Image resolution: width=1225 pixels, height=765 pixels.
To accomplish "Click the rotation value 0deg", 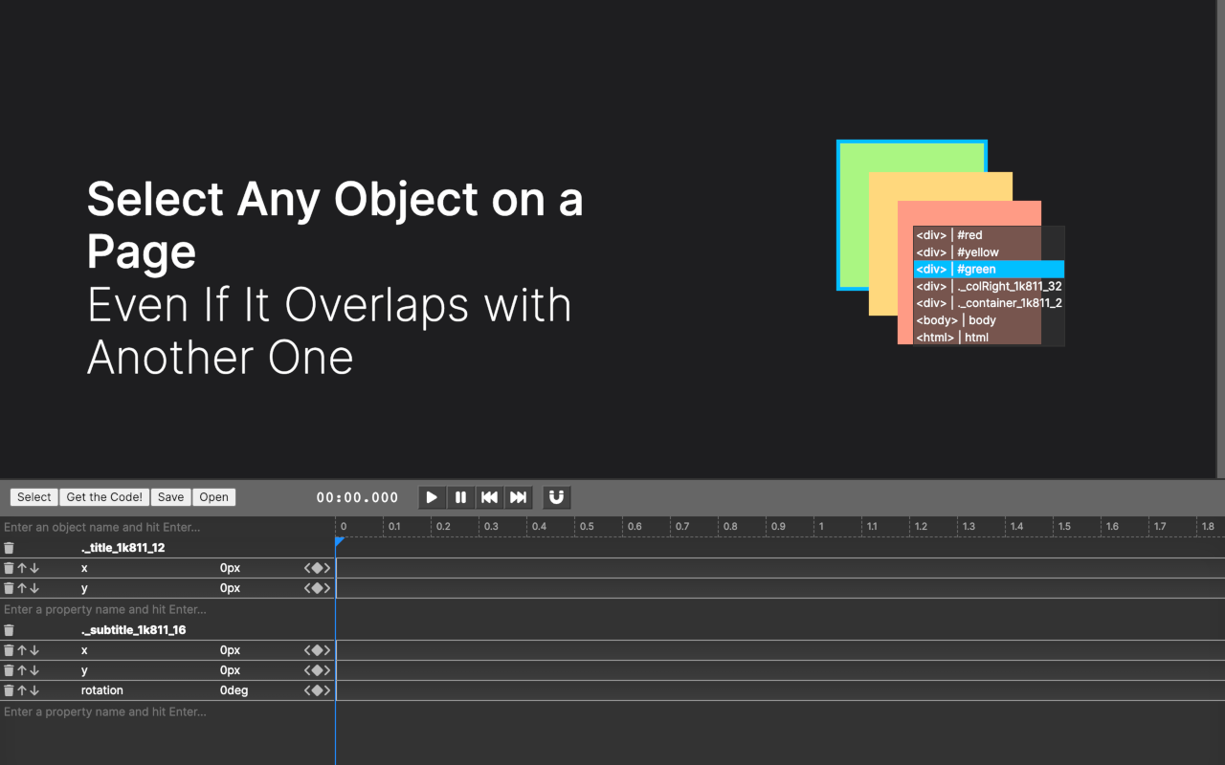I will tap(234, 690).
